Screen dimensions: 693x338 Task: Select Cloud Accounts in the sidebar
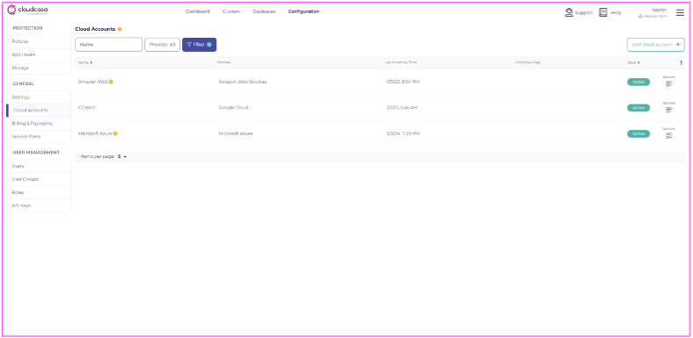tap(39, 111)
